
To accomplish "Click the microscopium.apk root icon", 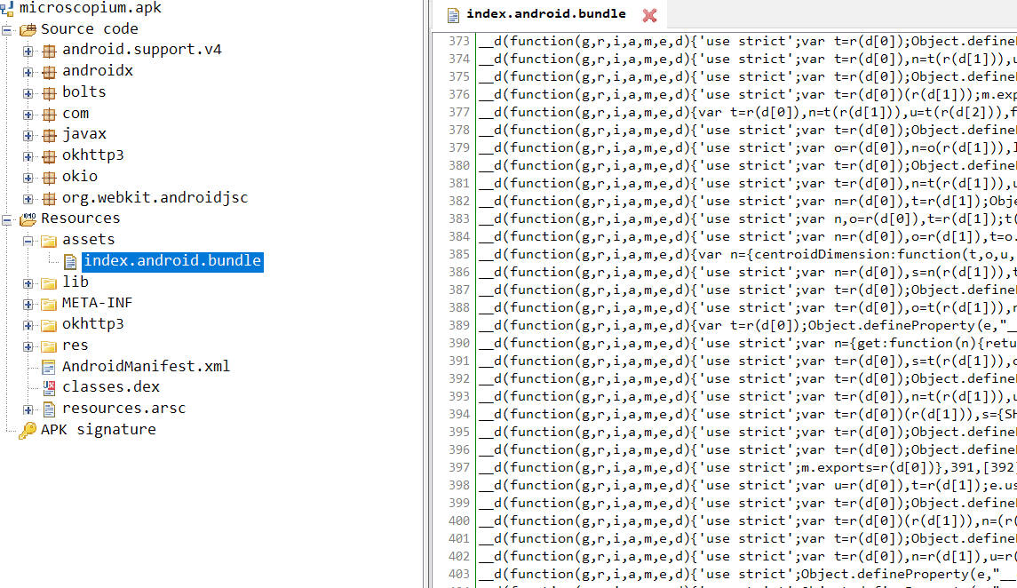I will click(7, 8).
